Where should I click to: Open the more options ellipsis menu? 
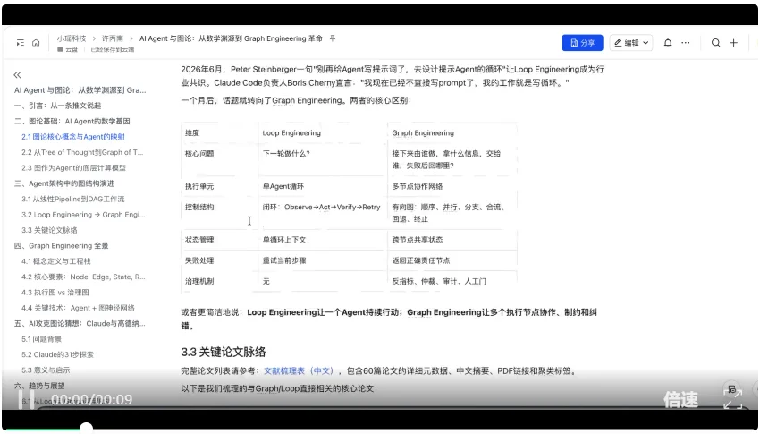(686, 43)
